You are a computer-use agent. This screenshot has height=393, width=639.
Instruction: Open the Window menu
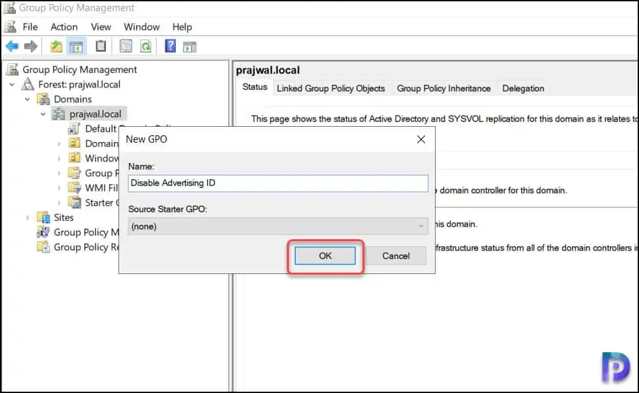click(x=142, y=27)
